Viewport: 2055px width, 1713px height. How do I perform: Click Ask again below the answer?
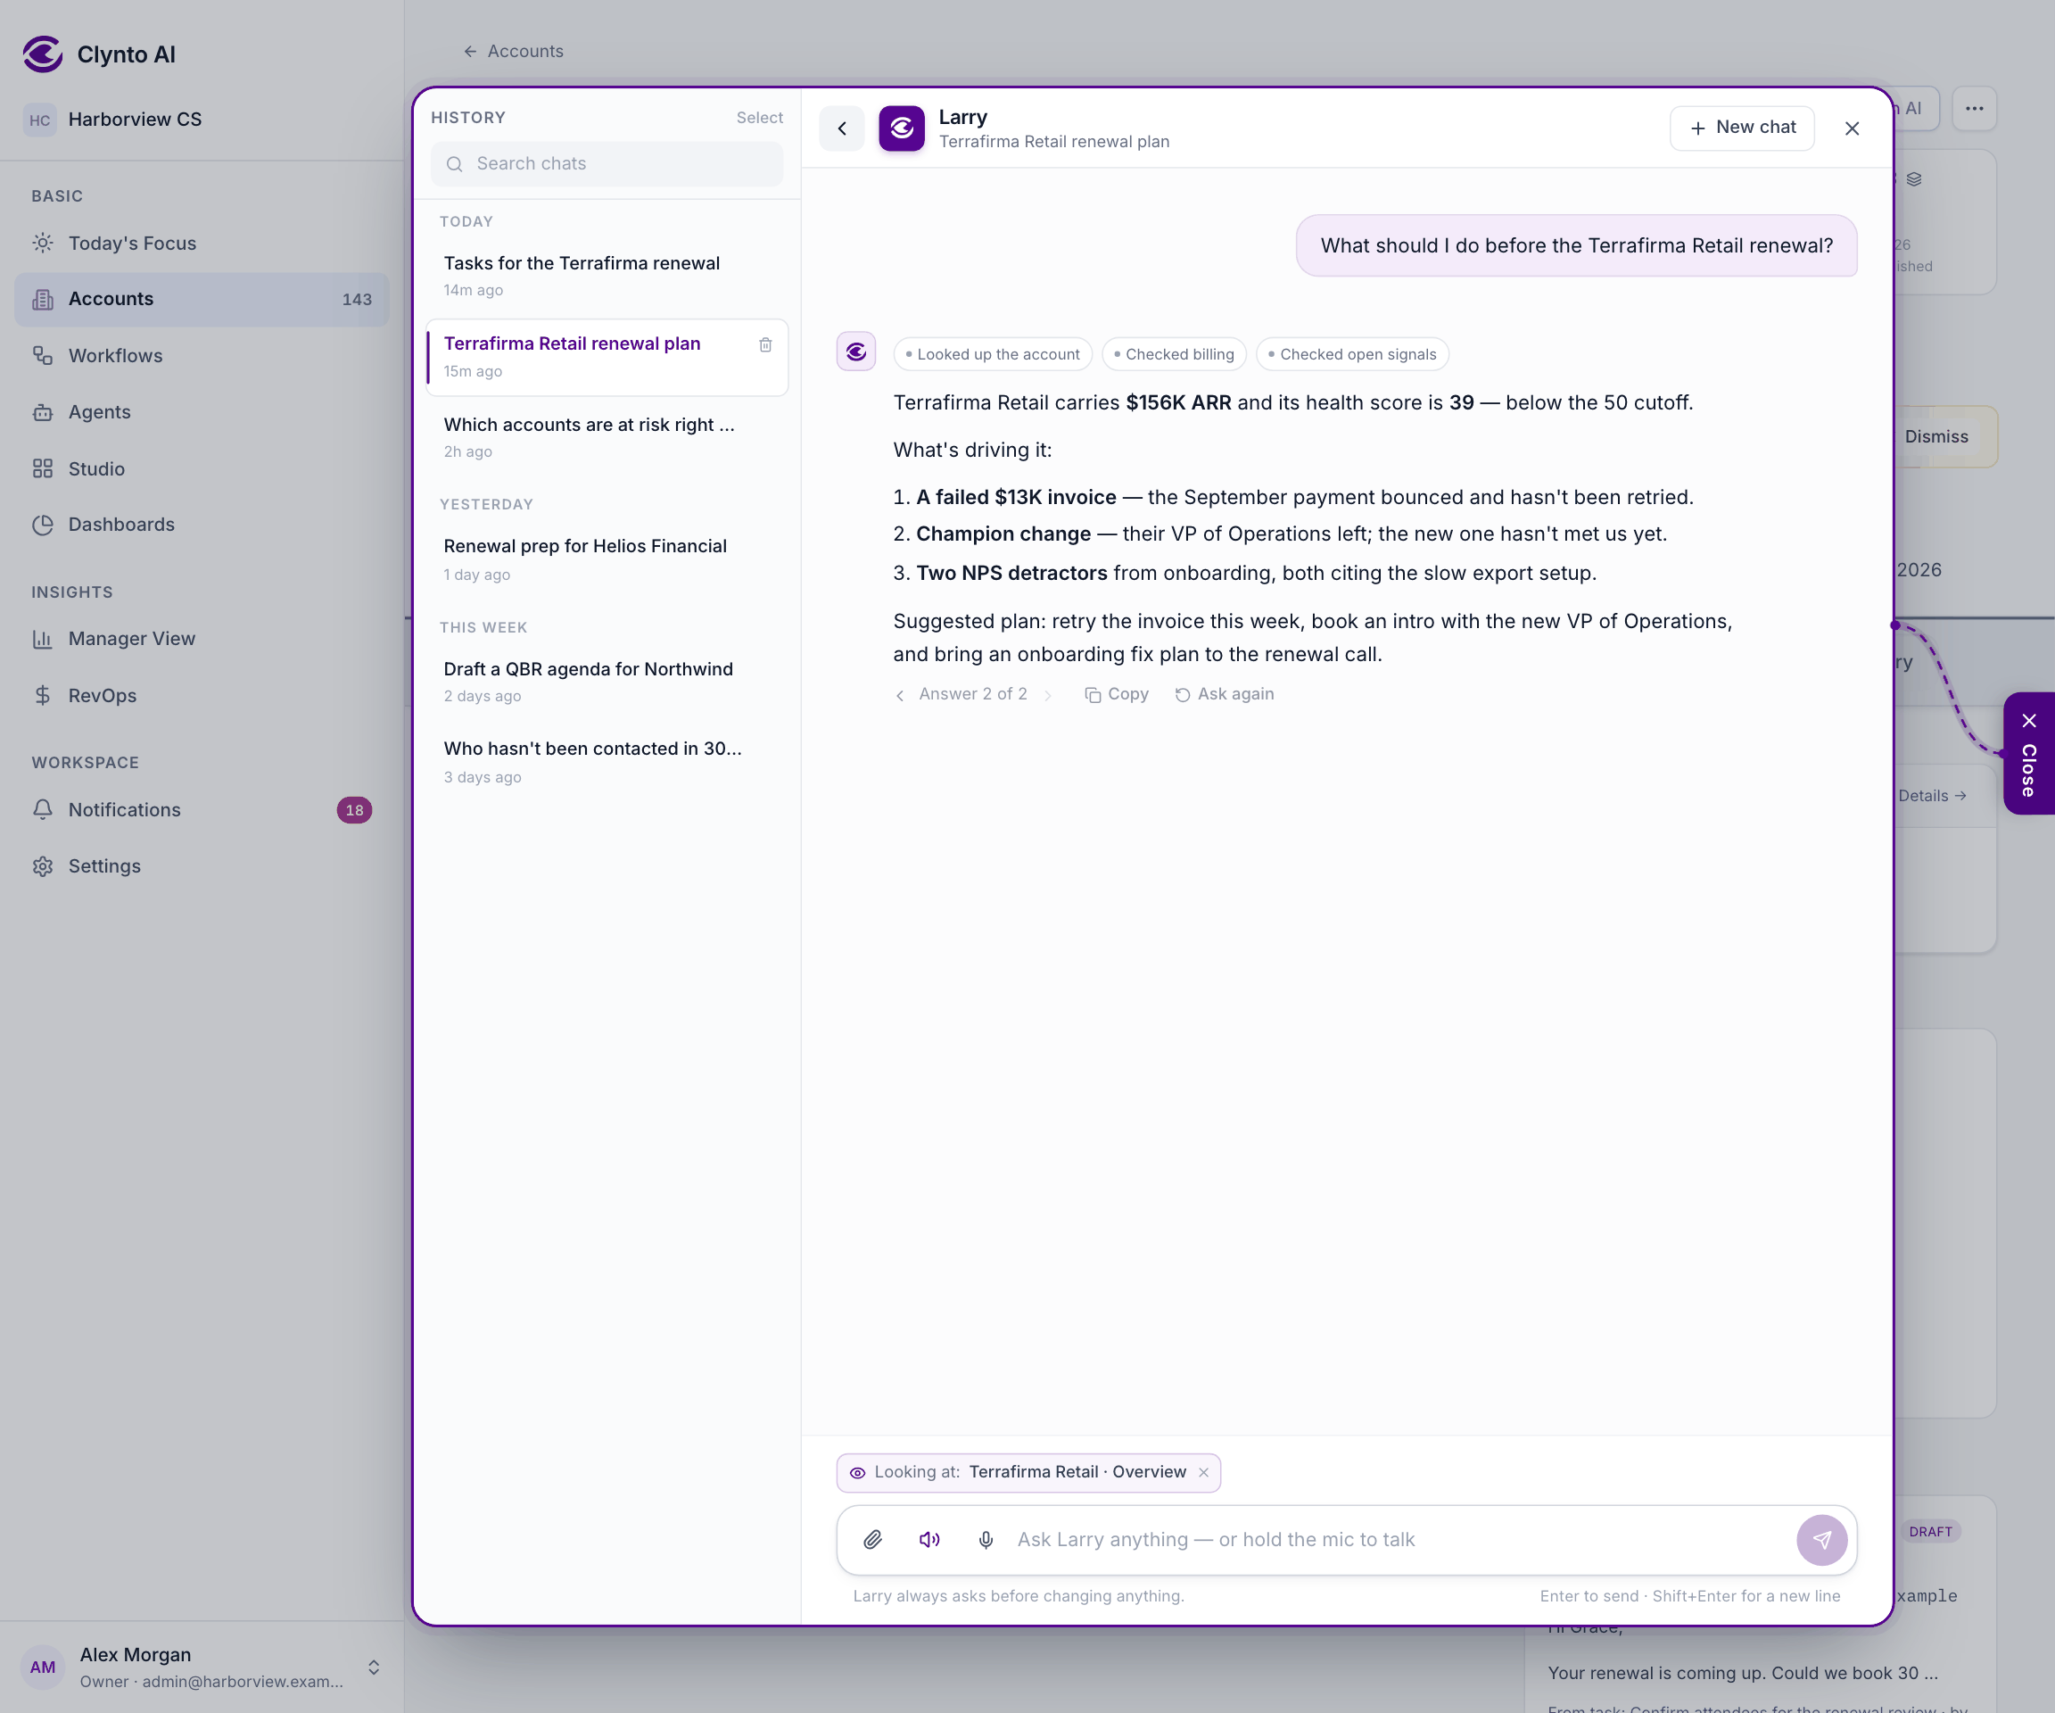coord(1225,694)
